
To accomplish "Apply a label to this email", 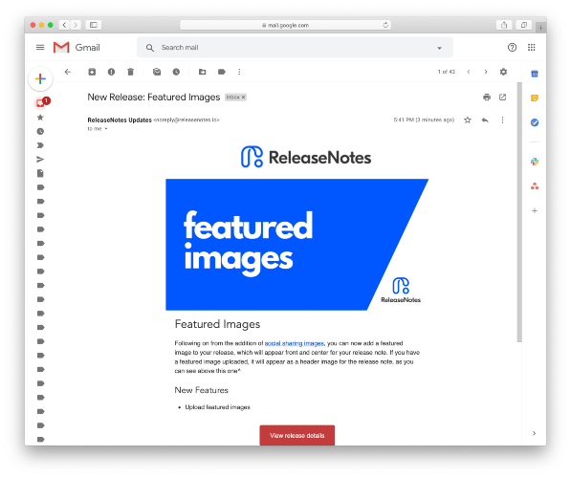I will [x=221, y=72].
